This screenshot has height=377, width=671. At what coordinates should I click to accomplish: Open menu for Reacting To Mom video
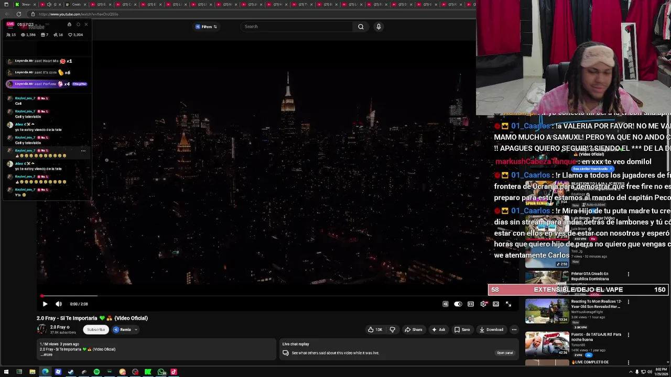[x=629, y=302]
